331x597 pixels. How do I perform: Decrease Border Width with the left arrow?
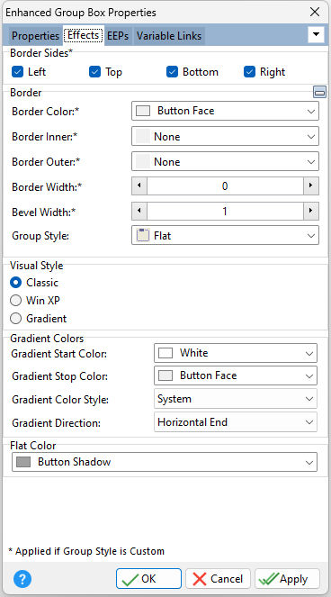[139, 186]
